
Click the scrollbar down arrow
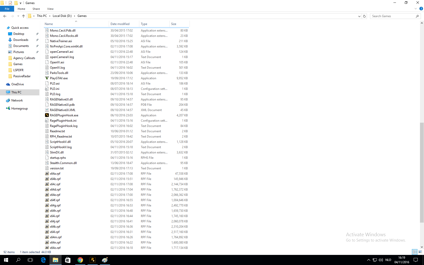(x=422, y=247)
